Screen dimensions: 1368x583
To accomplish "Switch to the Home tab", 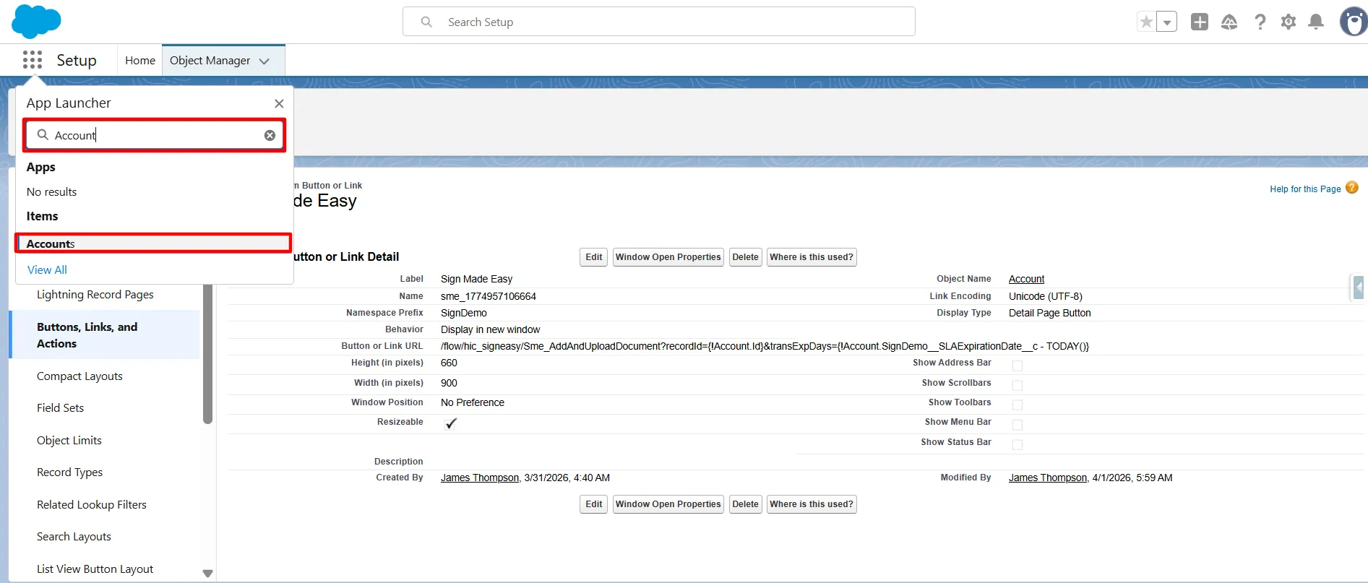I will tap(140, 61).
